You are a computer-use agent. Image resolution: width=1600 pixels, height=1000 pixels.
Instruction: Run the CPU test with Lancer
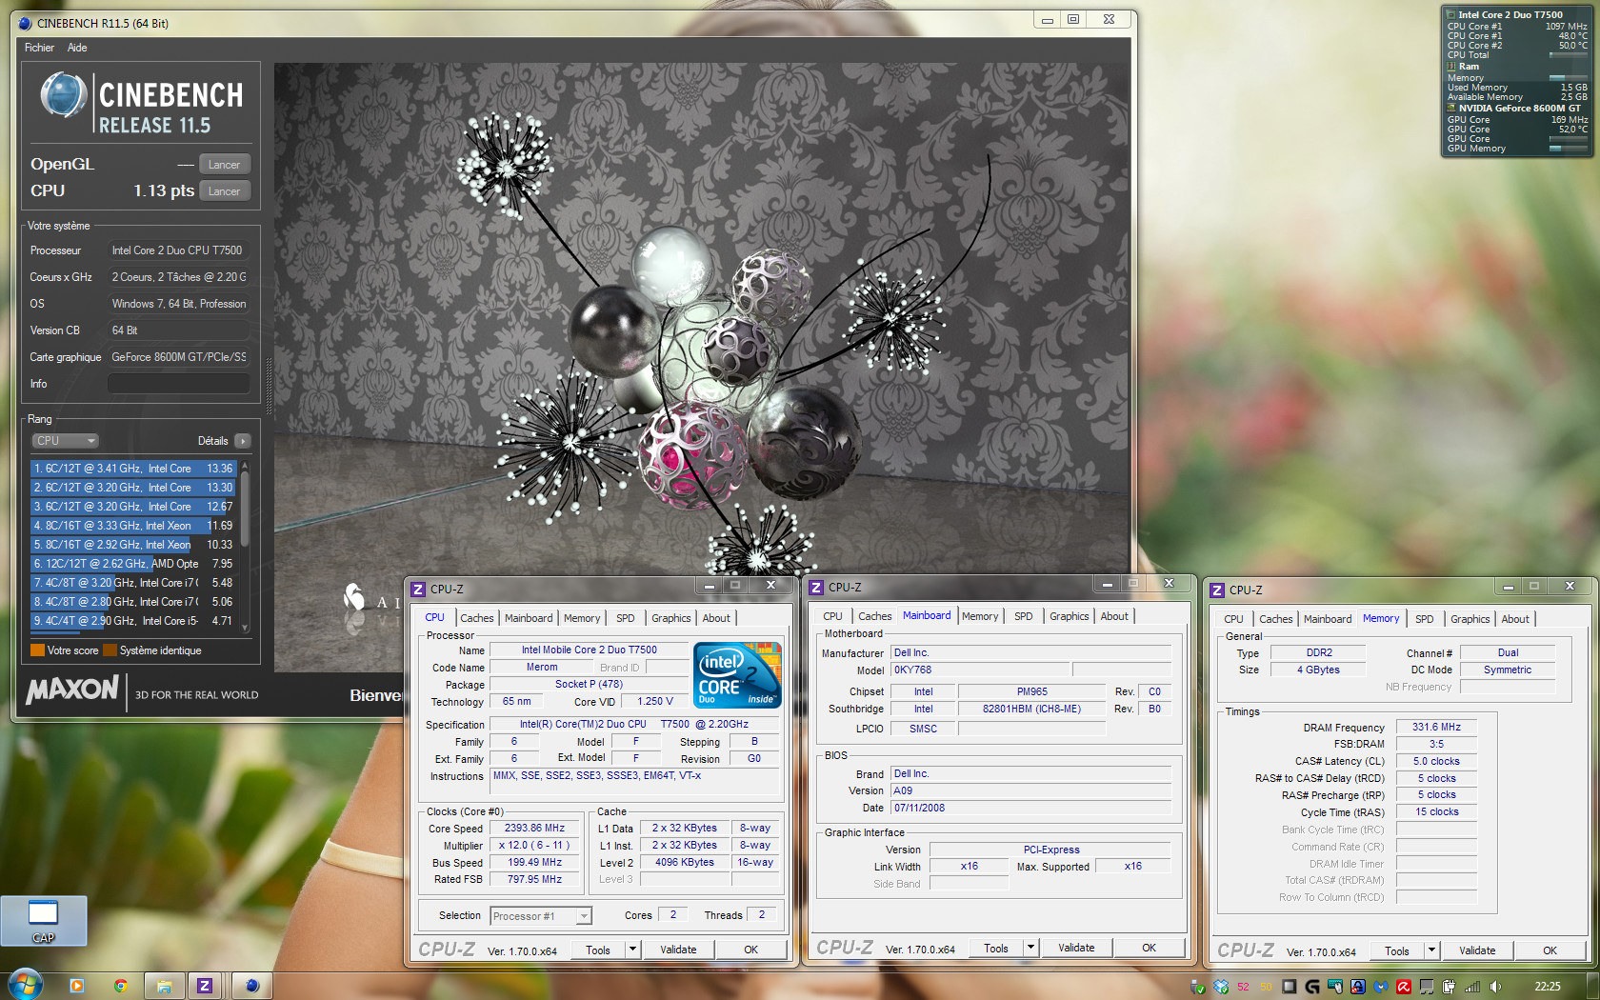point(225,191)
